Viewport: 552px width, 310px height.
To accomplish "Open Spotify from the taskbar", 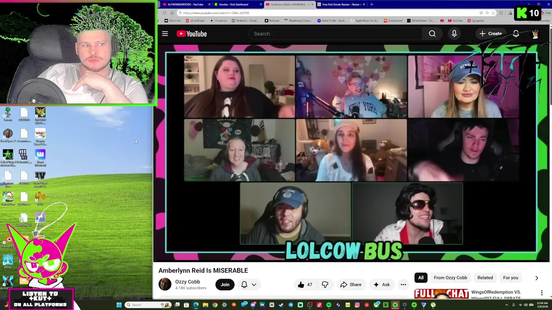I will pyautogui.click(x=329, y=305).
